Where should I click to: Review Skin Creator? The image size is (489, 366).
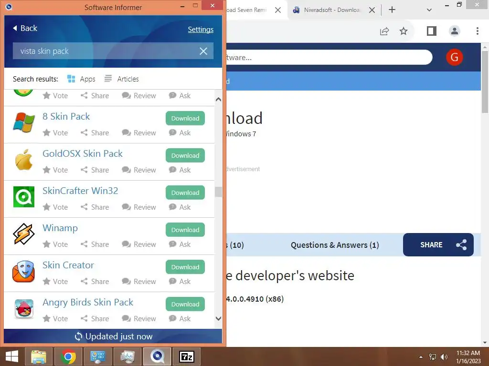coord(139,282)
